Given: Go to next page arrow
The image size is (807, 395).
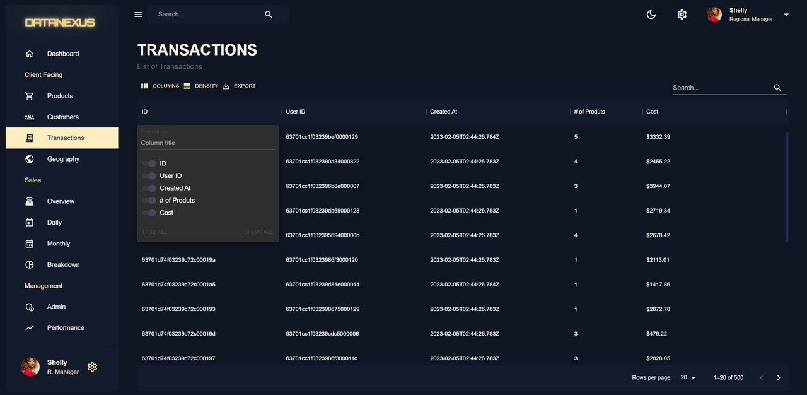Looking at the screenshot, I should [x=779, y=377].
